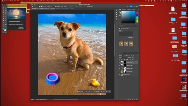Open the Window menu
Screen dimensions: 188x106
point(53,1)
